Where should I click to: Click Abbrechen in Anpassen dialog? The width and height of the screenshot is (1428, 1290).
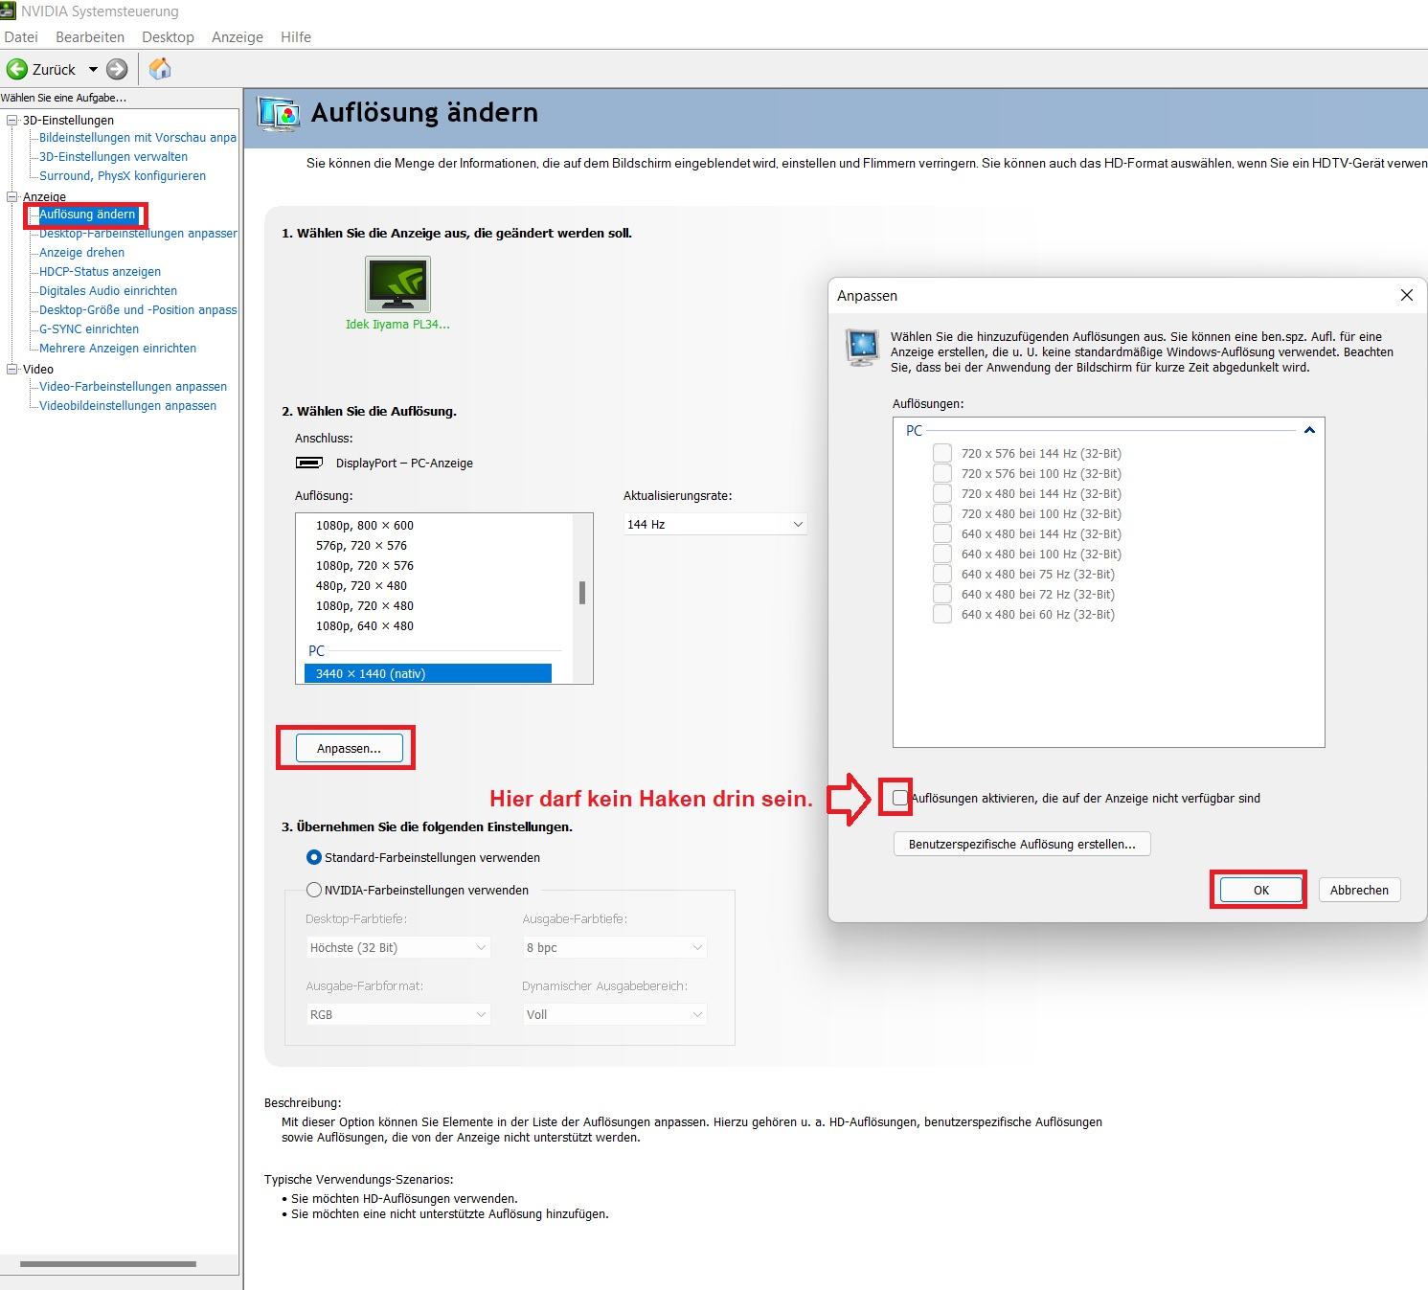pos(1359,890)
